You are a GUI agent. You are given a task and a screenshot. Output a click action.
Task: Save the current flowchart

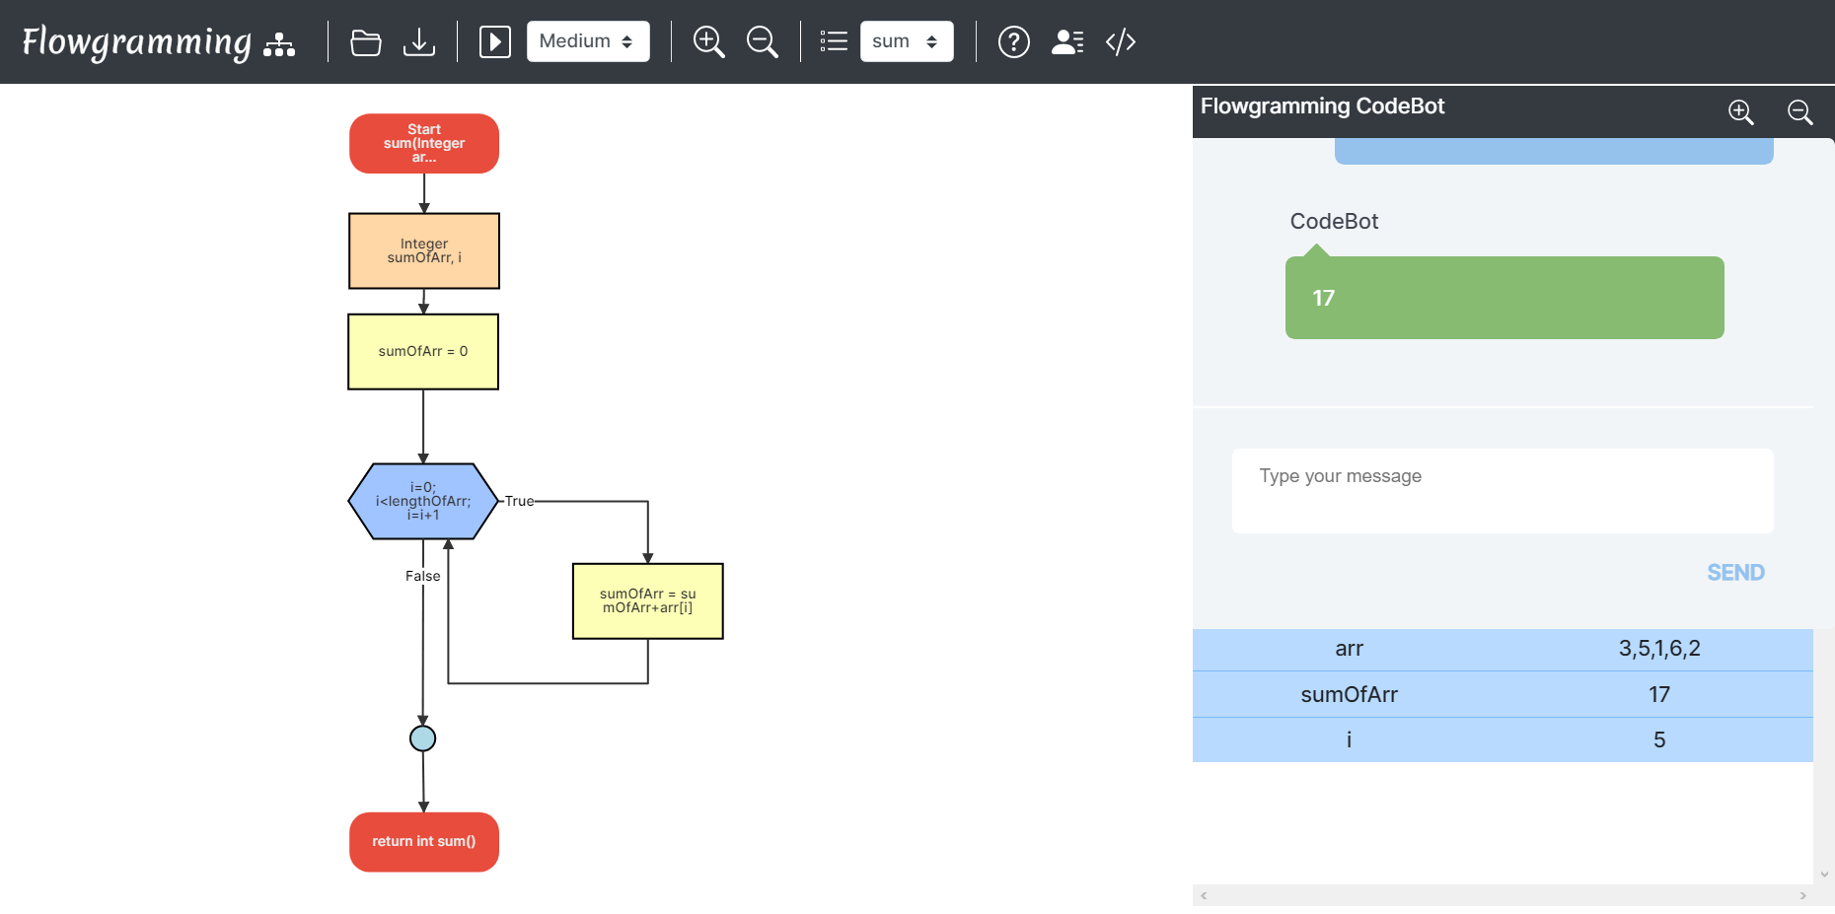pos(420,41)
